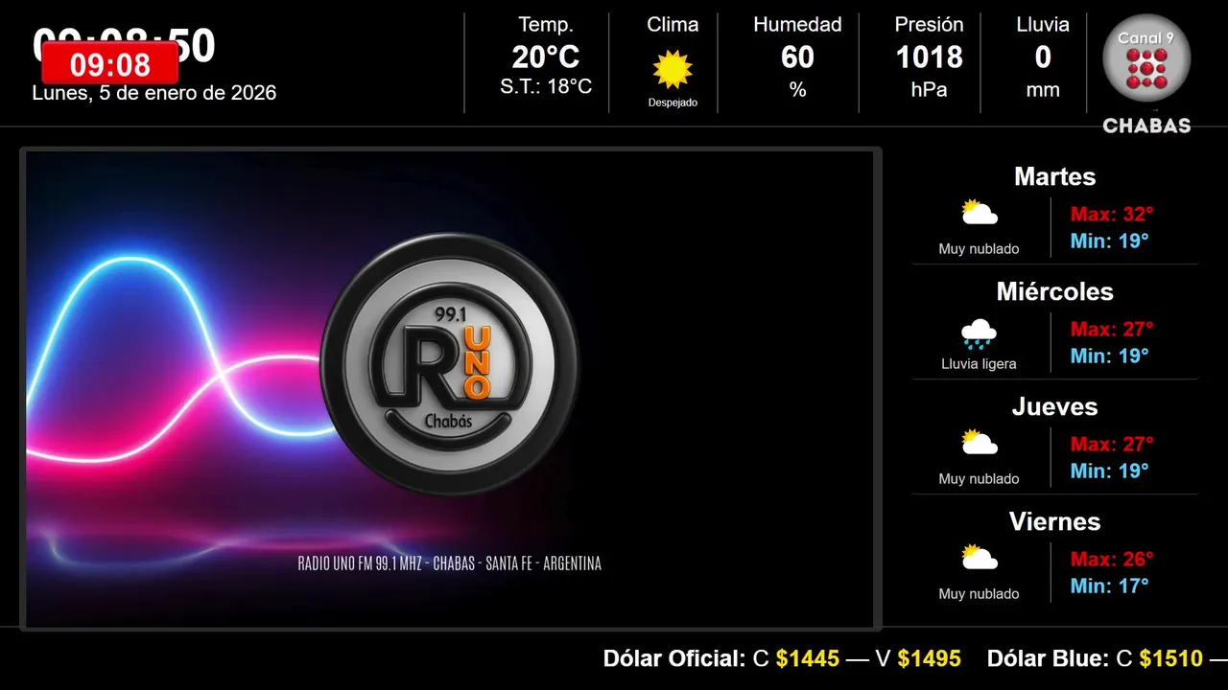Click the Muy nublado caption under Viernes
The width and height of the screenshot is (1228, 690).
point(979,594)
